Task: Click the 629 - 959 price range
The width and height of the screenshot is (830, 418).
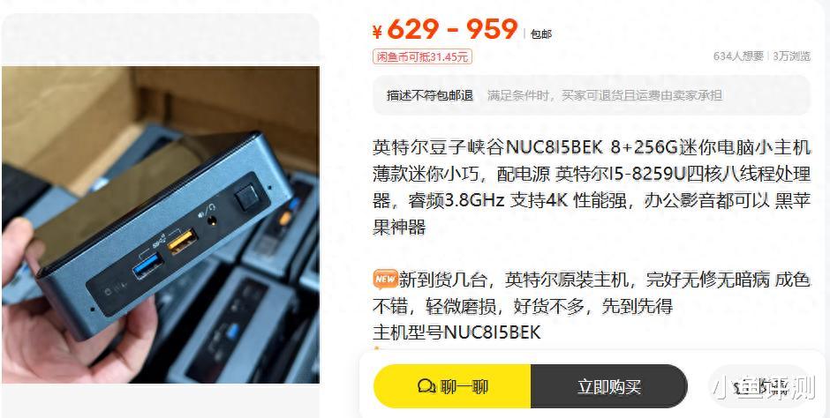Action: pos(452,30)
